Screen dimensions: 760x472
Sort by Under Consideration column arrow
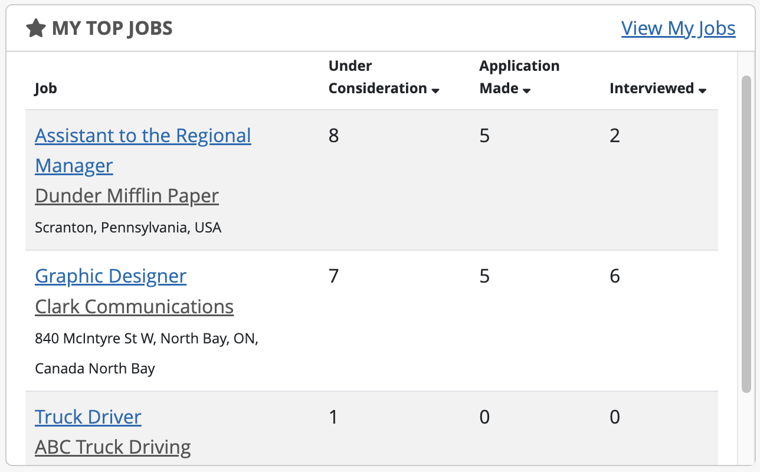click(435, 91)
